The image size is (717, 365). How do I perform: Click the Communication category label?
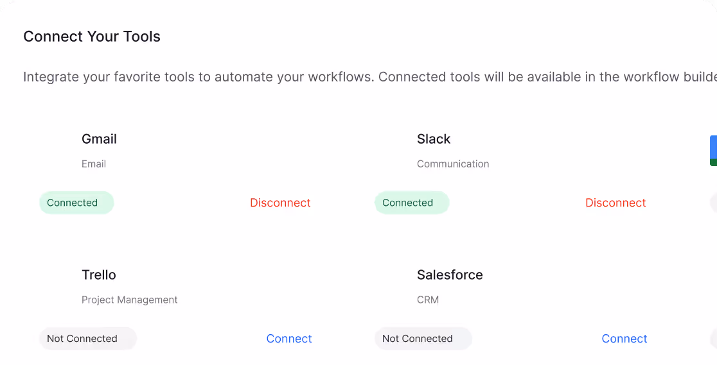453,164
